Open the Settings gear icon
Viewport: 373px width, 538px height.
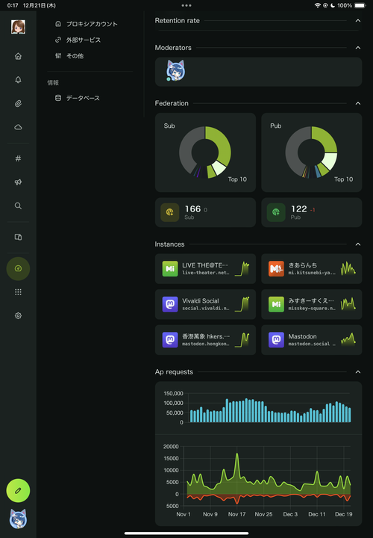coord(18,315)
